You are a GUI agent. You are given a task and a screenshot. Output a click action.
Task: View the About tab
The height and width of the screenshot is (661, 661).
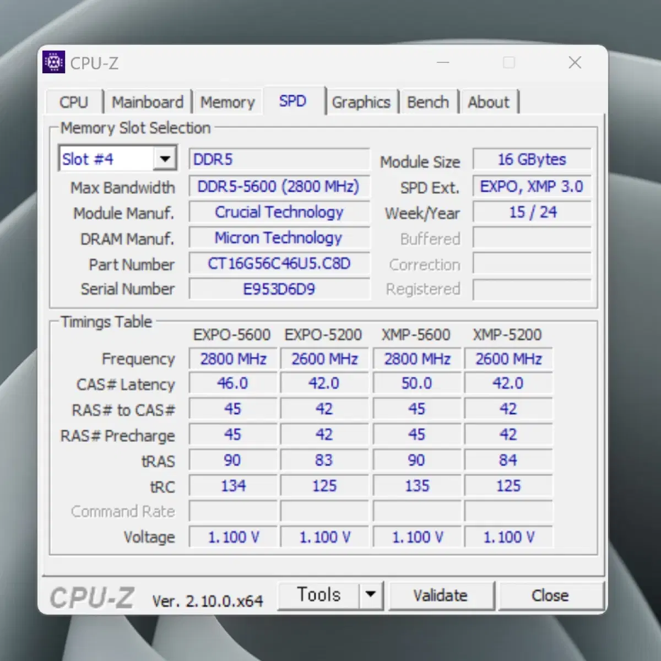pyautogui.click(x=489, y=102)
